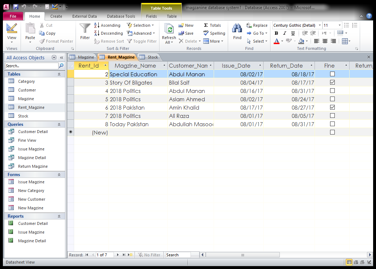Uncheck Fine for Story Of Bilgates record
Screen dimensions: 376x269
pos(332,82)
